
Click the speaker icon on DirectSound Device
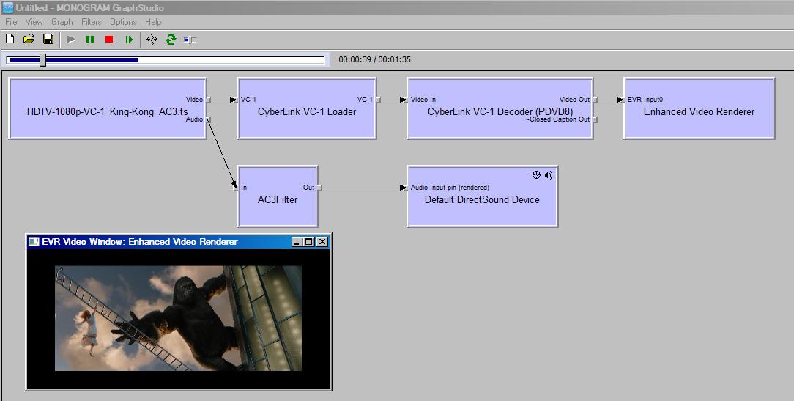(x=549, y=175)
